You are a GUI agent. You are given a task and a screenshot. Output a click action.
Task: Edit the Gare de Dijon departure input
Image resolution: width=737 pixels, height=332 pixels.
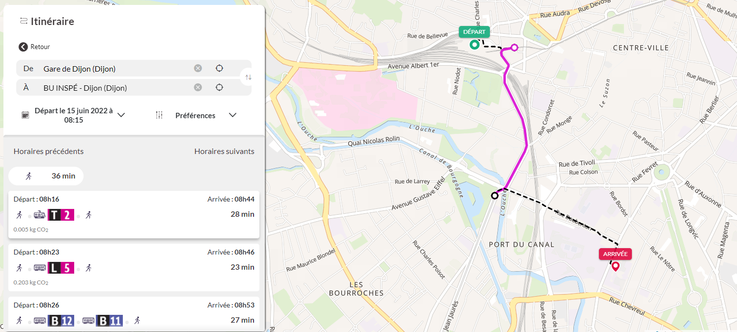coord(115,69)
